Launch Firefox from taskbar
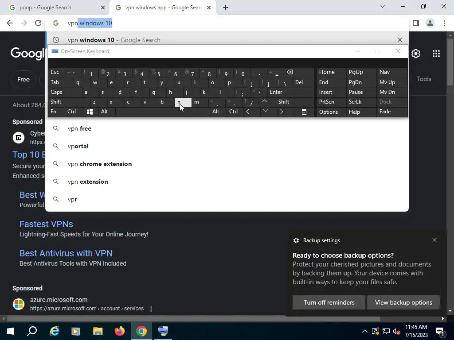This screenshot has width=454, height=340. click(x=119, y=331)
